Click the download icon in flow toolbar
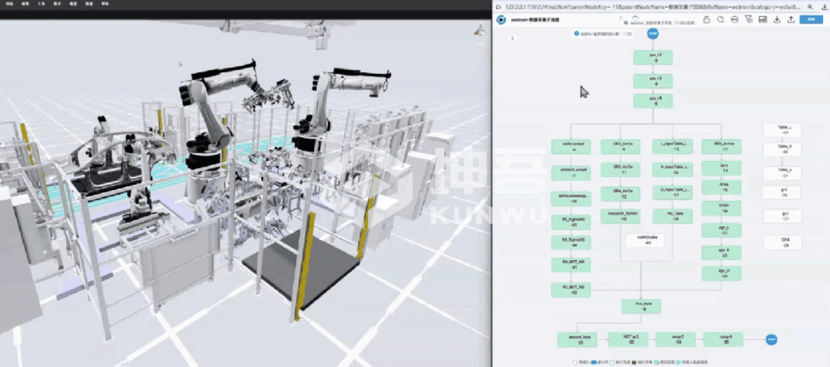This screenshot has height=367, width=830. coord(777,19)
